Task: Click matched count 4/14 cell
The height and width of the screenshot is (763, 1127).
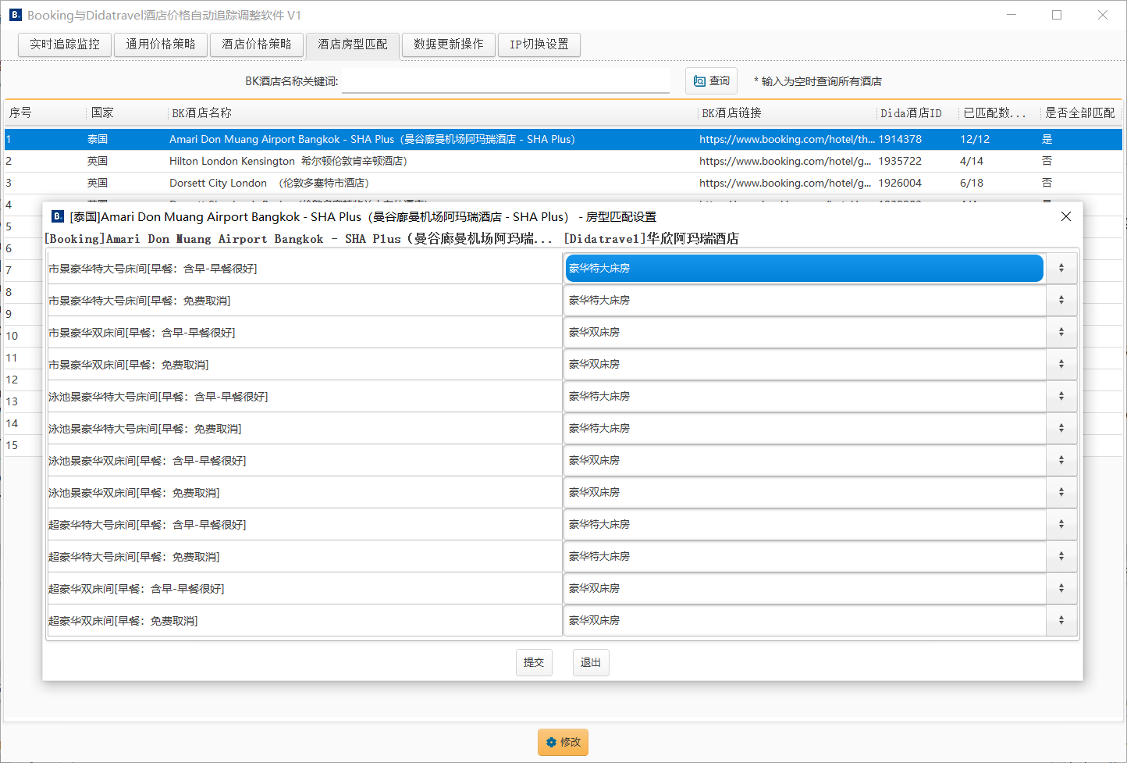Action: point(972,161)
